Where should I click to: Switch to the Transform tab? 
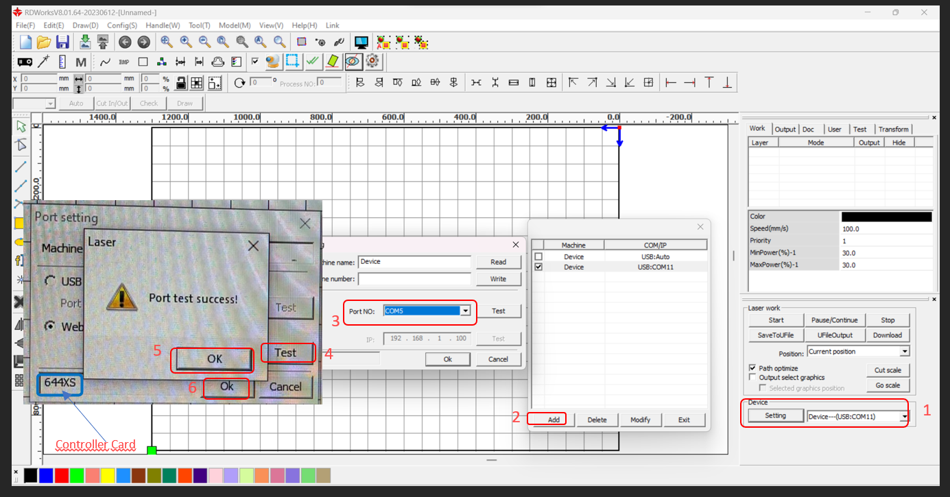[893, 129]
